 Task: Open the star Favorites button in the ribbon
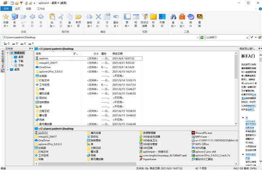(6, 17)
